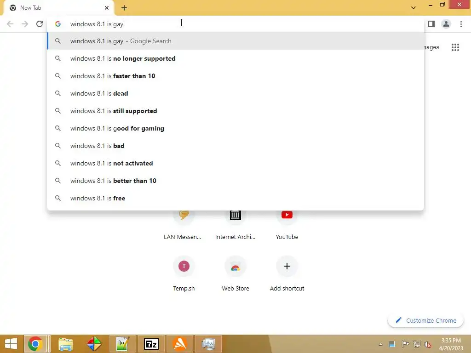Click Action Center flag icon

[x=405, y=344]
